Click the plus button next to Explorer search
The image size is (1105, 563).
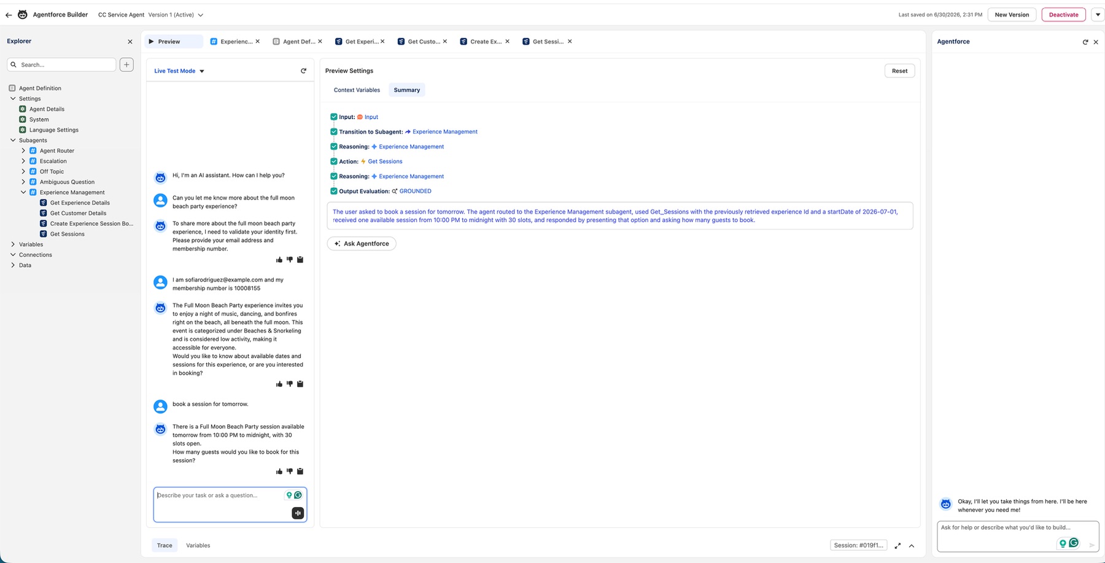tap(126, 64)
